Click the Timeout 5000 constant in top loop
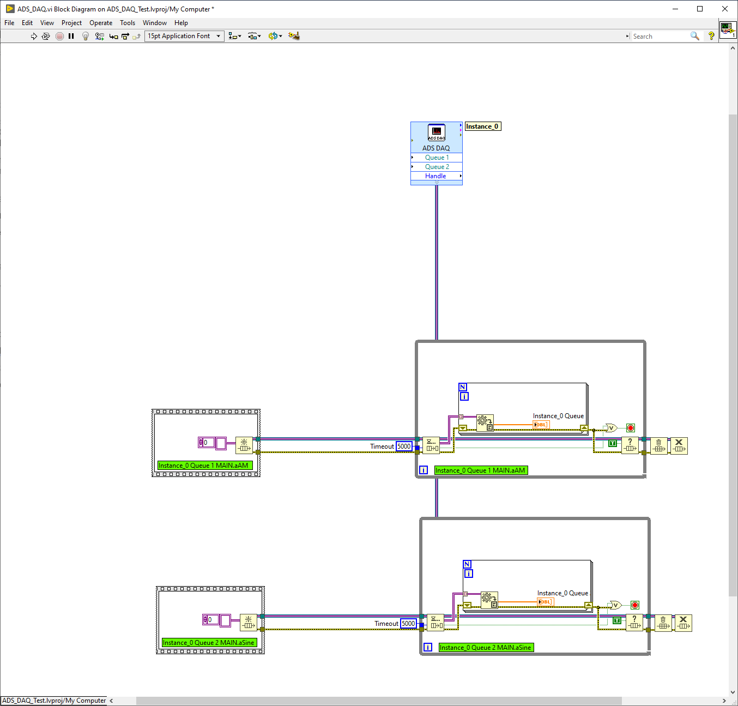Viewport: 738px width, 706px height. point(404,446)
